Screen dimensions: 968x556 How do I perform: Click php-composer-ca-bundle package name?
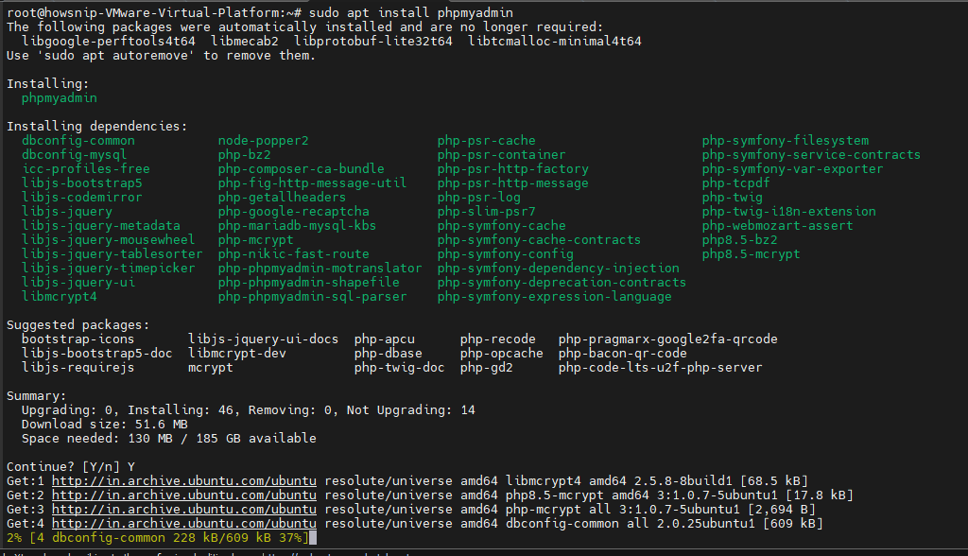click(x=302, y=169)
